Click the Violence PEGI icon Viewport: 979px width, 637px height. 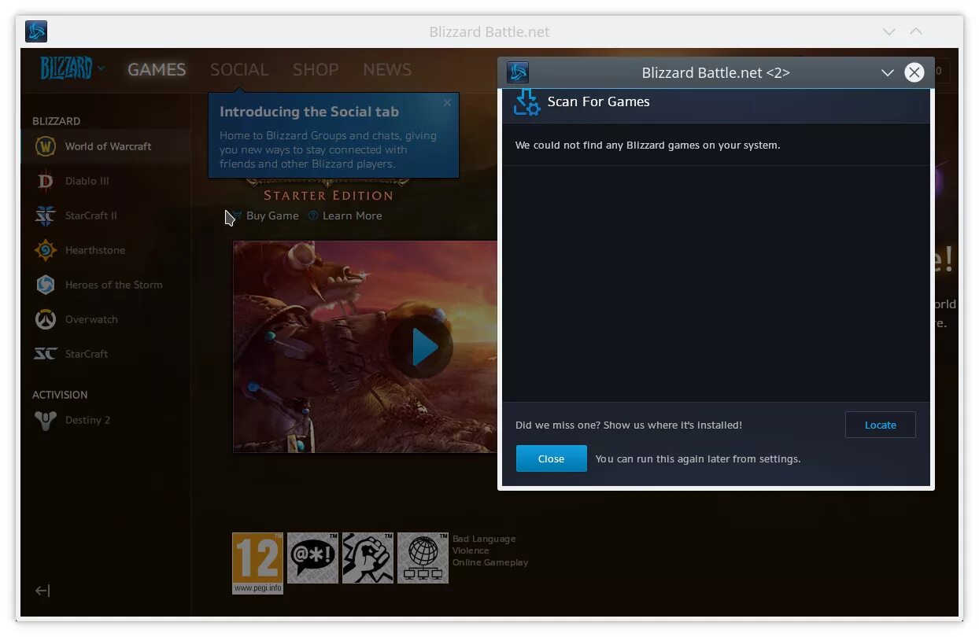pos(368,558)
